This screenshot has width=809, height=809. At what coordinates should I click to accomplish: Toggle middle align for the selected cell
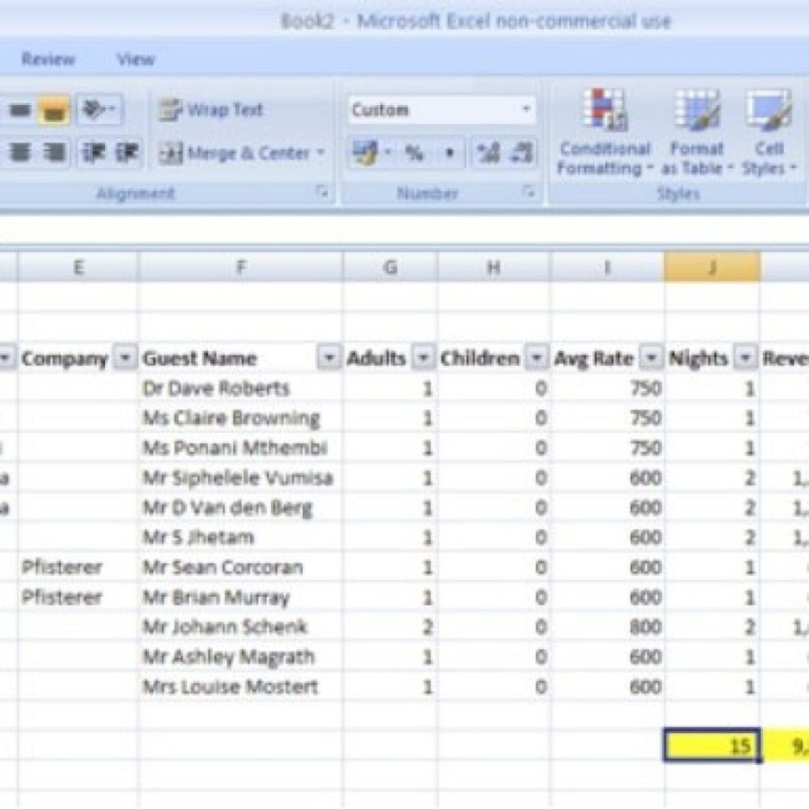[18, 109]
